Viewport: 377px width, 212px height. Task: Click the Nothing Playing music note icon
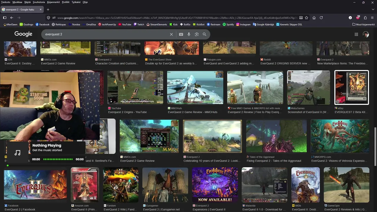[18, 153]
